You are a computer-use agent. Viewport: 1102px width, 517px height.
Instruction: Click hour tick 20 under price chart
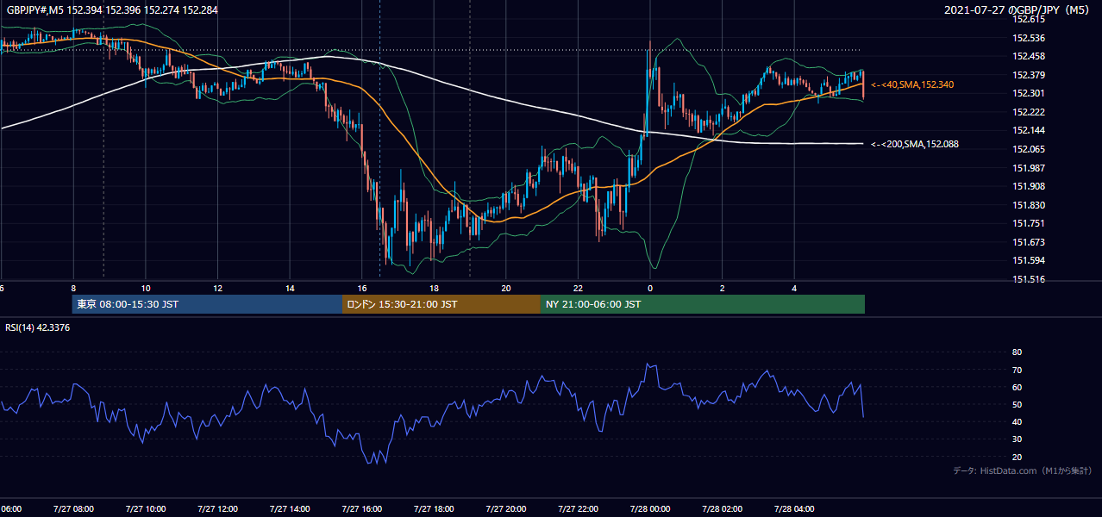[506, 289]
